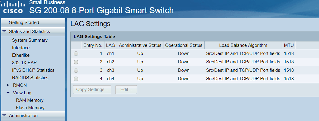Image resolution: width=319 pixels, height=121 pixels.
Task: Click the Copy Settings button
Action: point(92,89)
